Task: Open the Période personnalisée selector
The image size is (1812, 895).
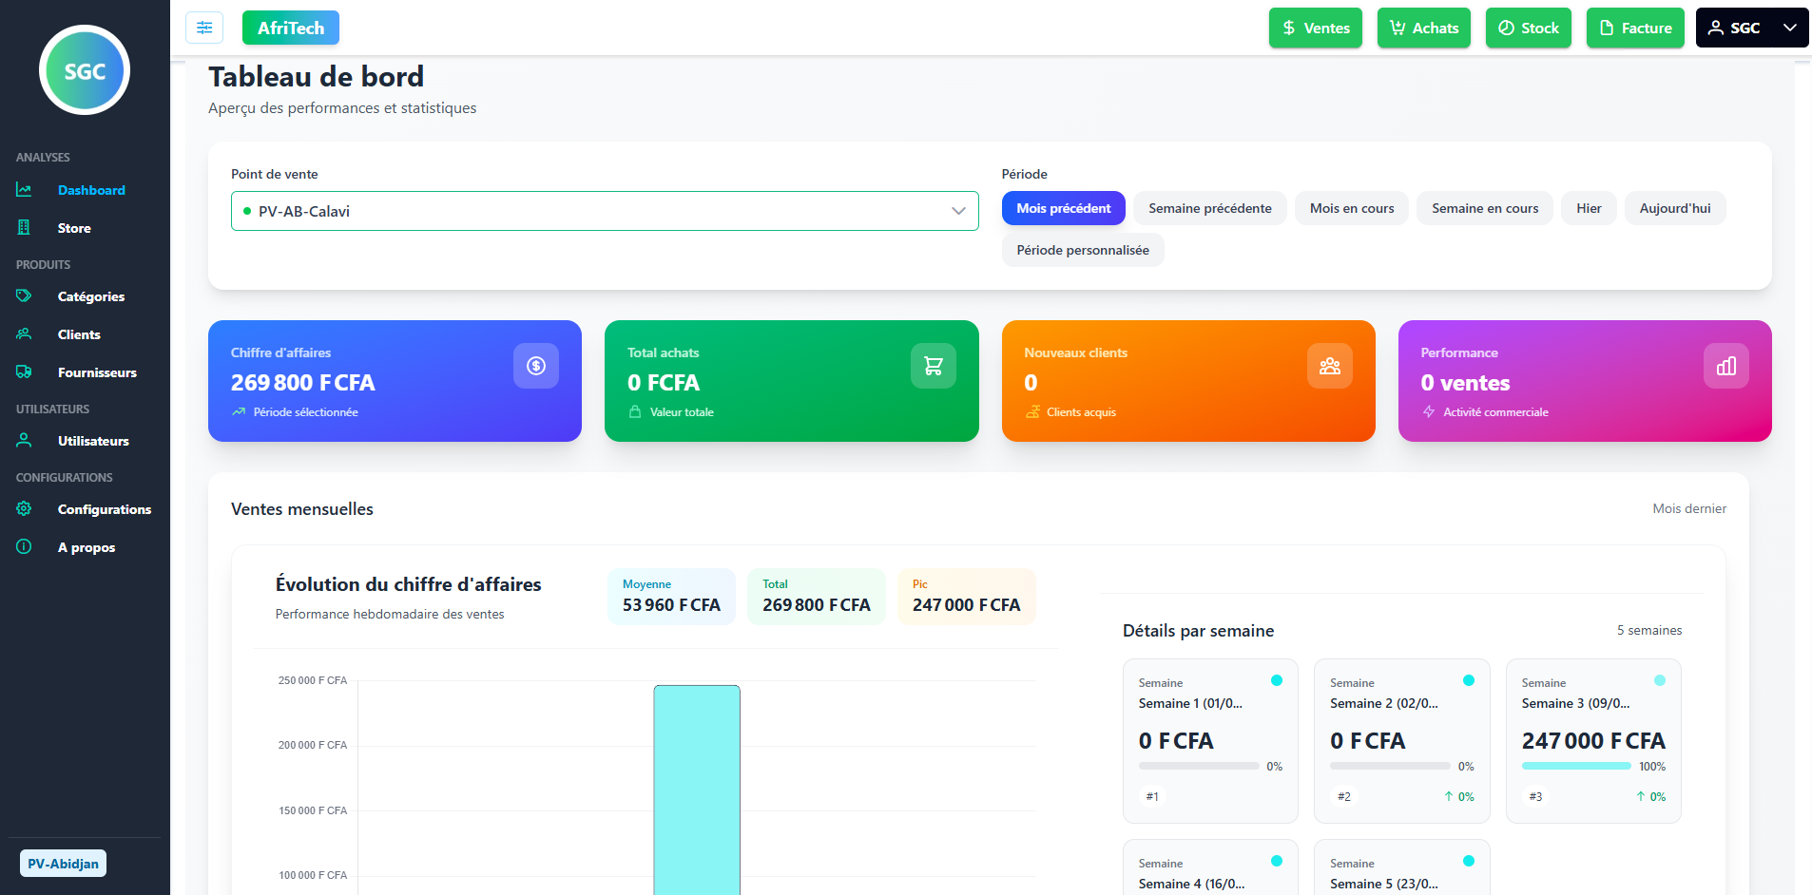Action: (1083, 250)
